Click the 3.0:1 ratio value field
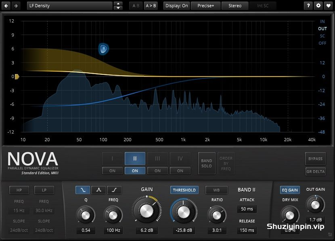Image resolution: width=335 pixels, height=241 pixels. click(x=217, y=230)
